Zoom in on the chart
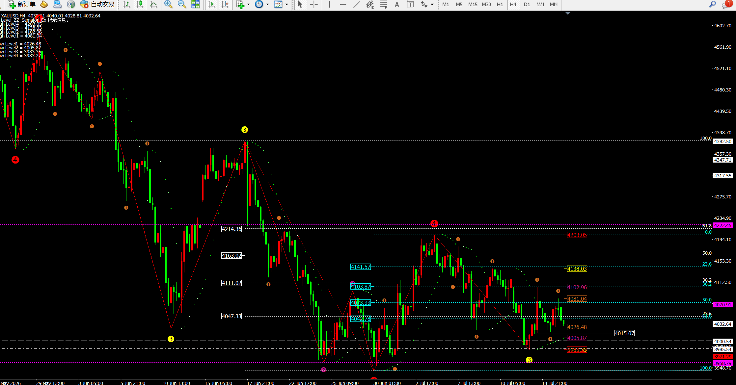The height and width of the screenshot is (385, 736). coord(168,4)
